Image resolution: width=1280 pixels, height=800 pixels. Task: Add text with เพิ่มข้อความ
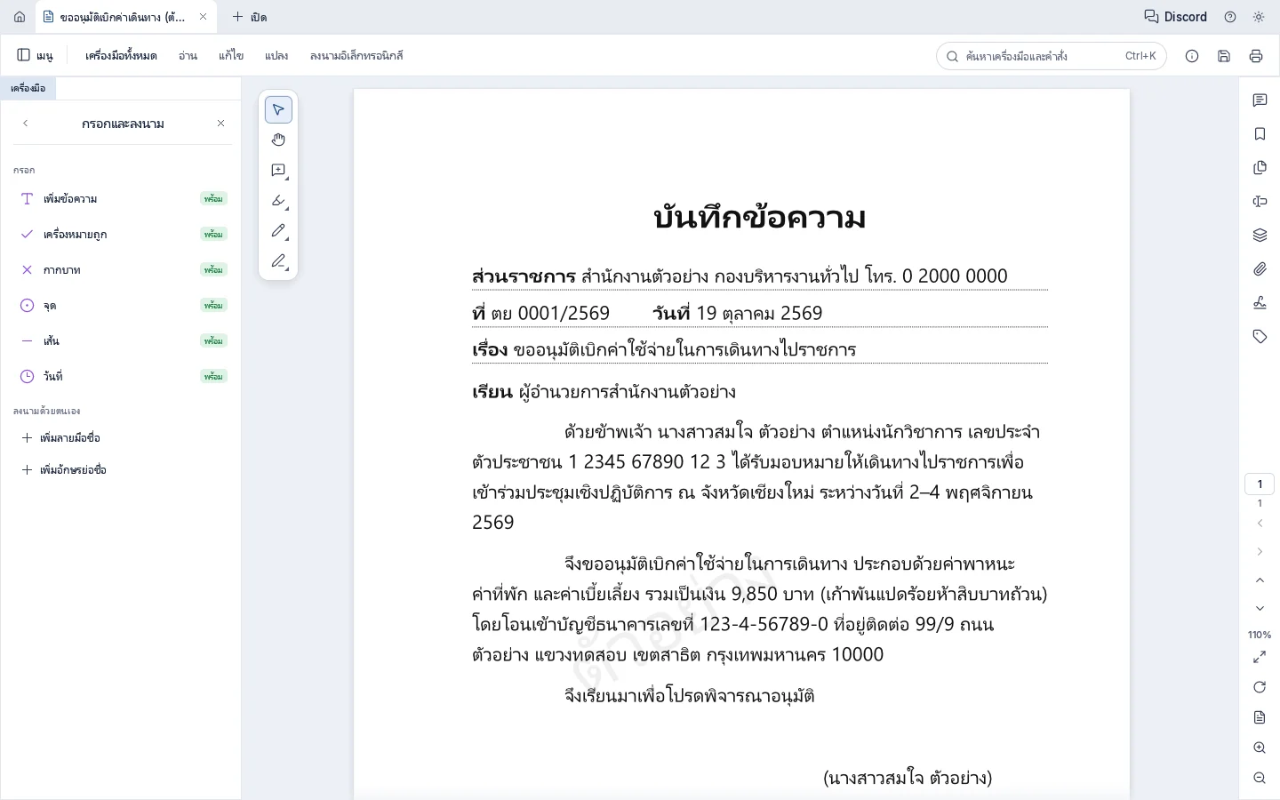click(x=123, y=198)
